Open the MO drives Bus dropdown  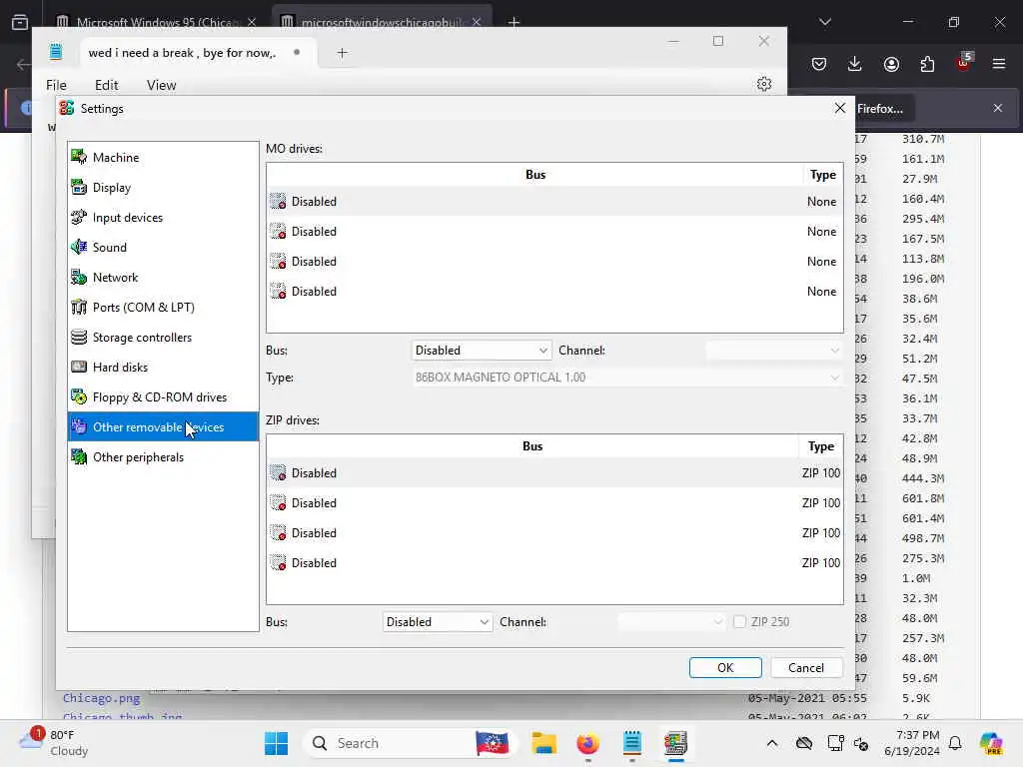pyautogui.click(x=482, y=351)
